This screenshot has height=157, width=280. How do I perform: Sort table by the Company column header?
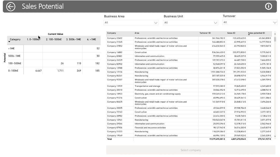pos(111,33)
